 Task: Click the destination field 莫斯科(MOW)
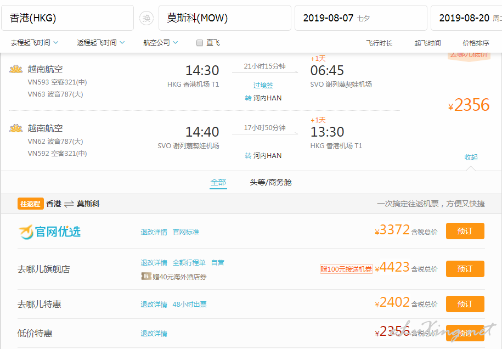225,18
